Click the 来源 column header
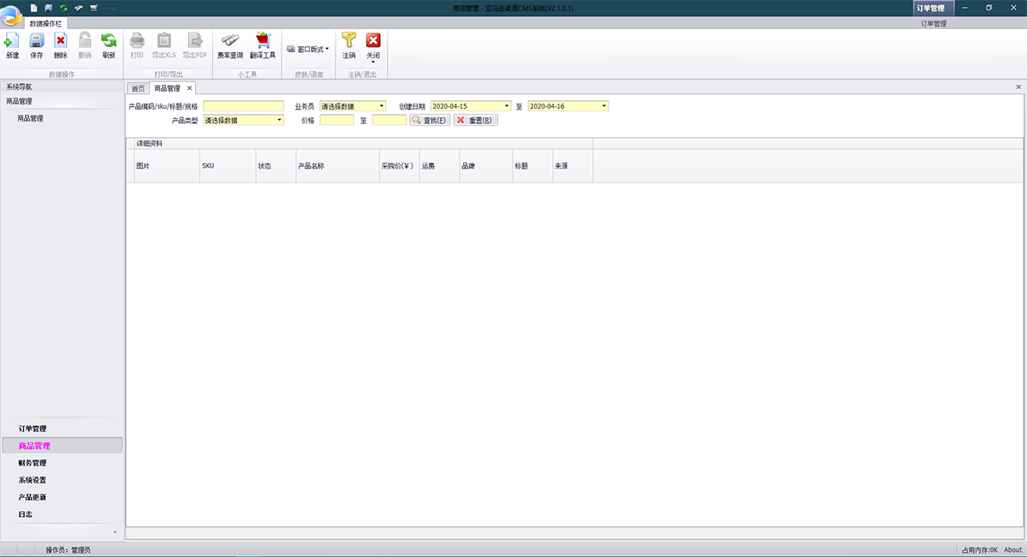This screenshot has width=1027, height=557. pyautogui.click(x=572, y=165)
